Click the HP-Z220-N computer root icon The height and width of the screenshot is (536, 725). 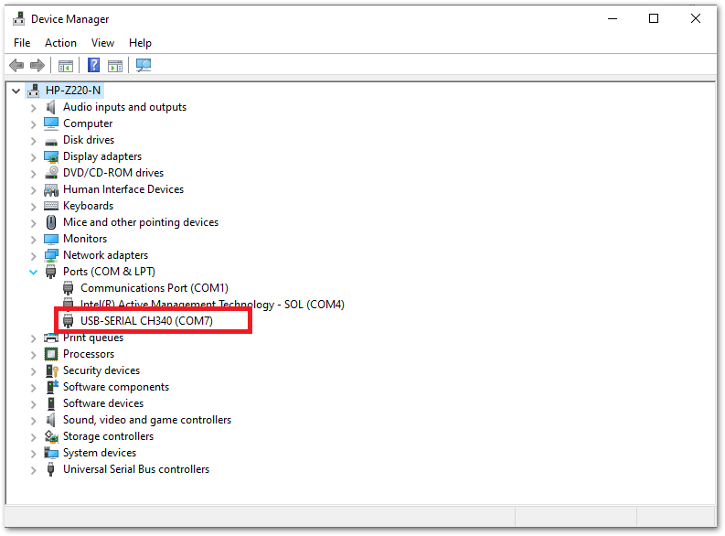click(33, 91)
